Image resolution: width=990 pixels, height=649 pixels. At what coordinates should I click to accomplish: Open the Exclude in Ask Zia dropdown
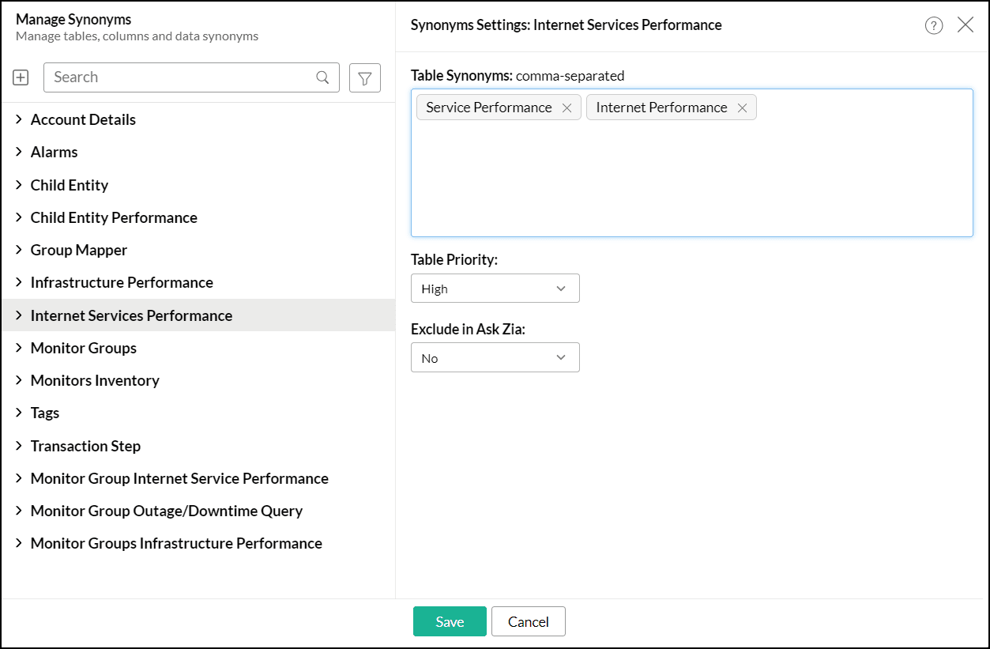(x=495, y=358)
